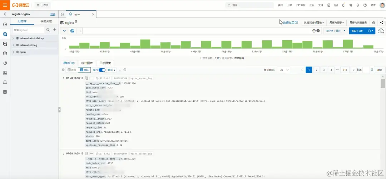The height and width of the screenshot is (179, 386).
Task: Open the cube resources icon in sidebar
Action: (5, 53)
